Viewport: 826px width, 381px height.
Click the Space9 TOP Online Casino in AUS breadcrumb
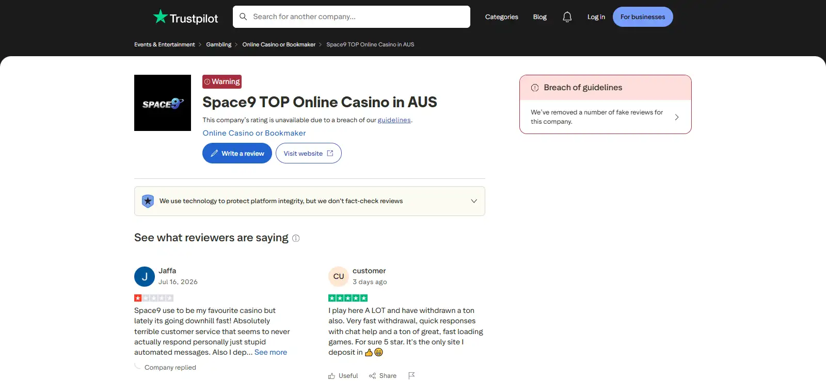[x=370, y=44]
